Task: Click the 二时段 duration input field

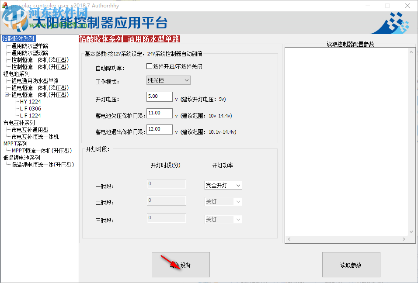Action: tap(166, 200)
